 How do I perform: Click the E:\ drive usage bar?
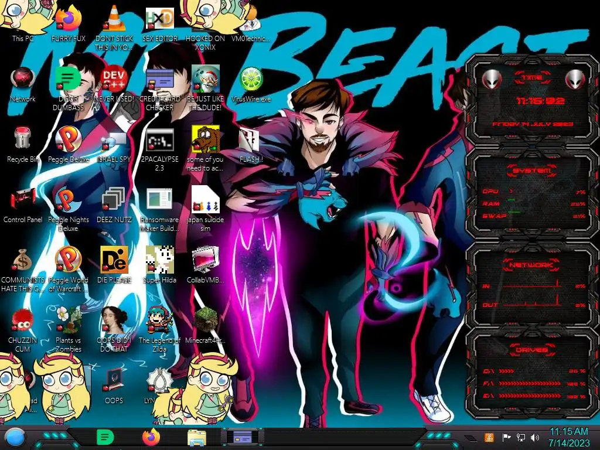pos(534,396)
